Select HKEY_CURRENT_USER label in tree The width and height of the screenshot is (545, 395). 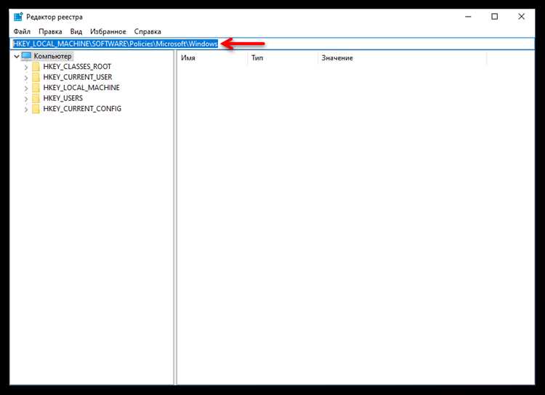78,77
